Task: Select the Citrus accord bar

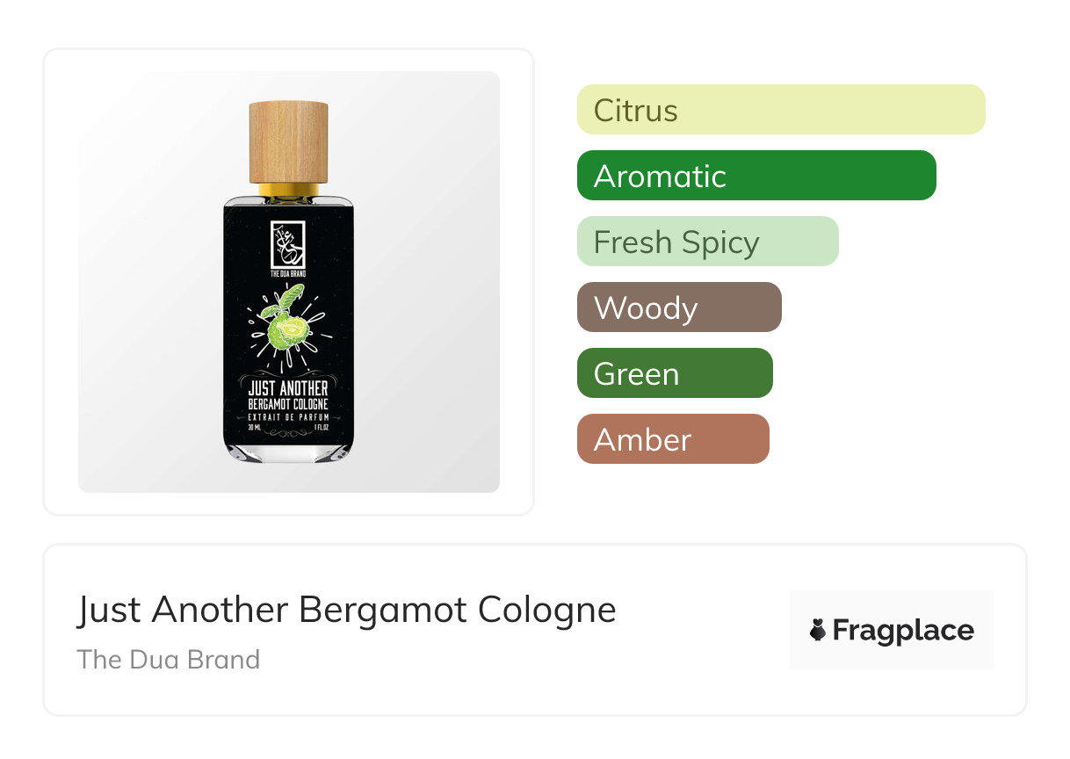Action: (x=780, y=110)
